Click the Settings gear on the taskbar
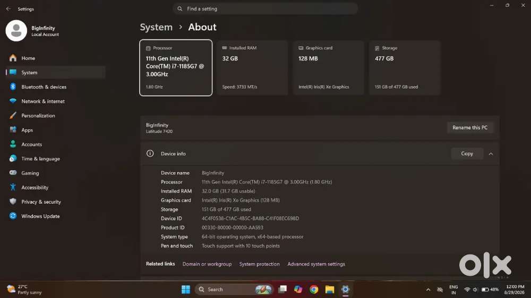The image size is (531, 298). pos(346,289)
